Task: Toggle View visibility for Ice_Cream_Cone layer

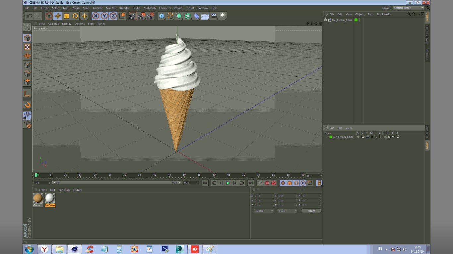Action: tap(363, 137)
